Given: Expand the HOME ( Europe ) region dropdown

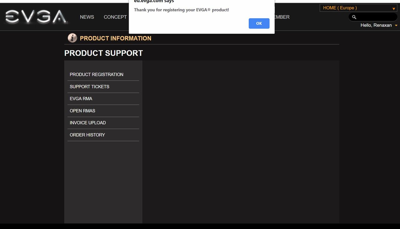Looking at the screenshot, I should (x=358, y=8).
